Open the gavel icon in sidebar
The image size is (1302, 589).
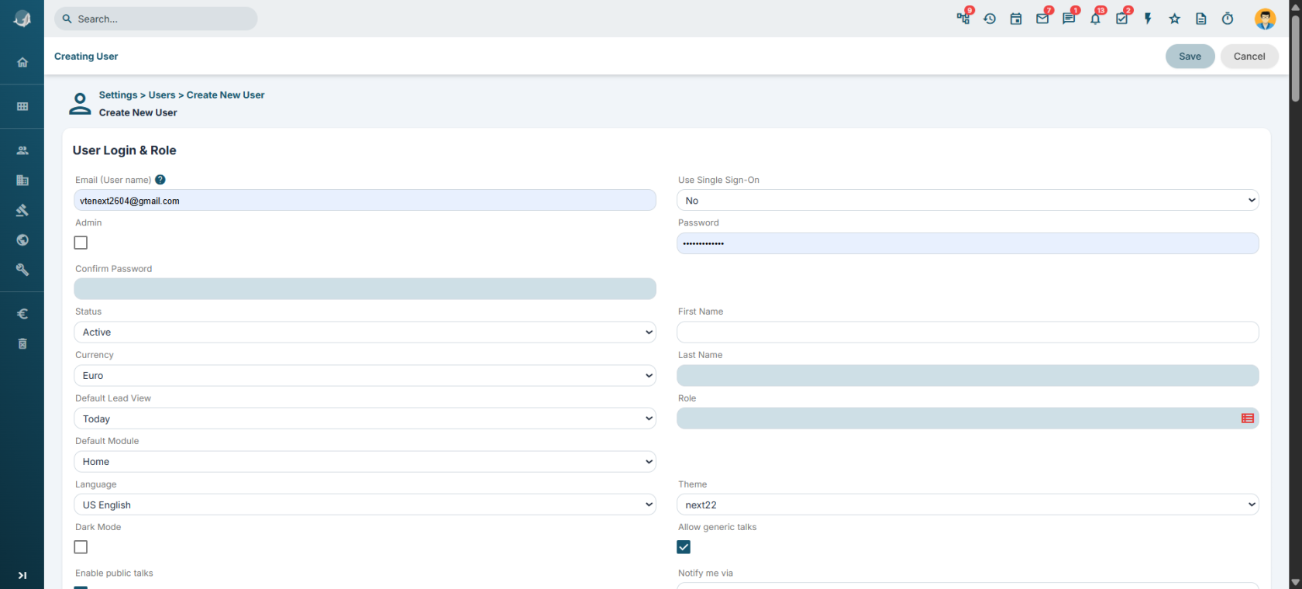coord(22,210)
